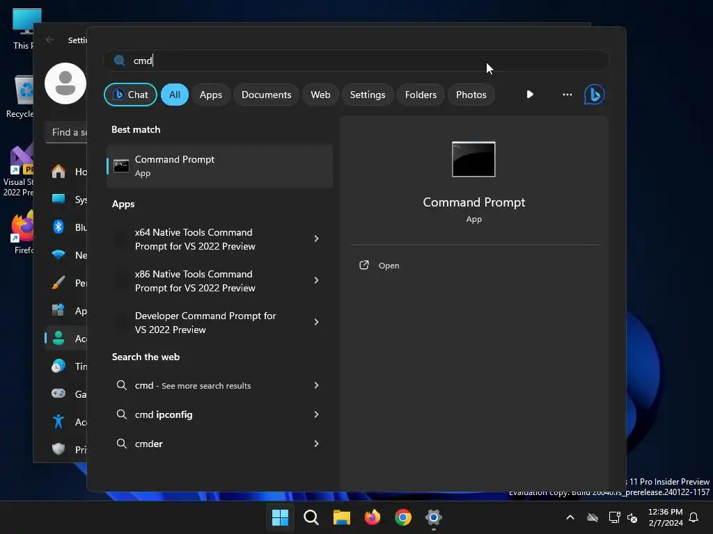Click the OneDrive cloud tray icon
713x534 pixels.
point(593,517)
